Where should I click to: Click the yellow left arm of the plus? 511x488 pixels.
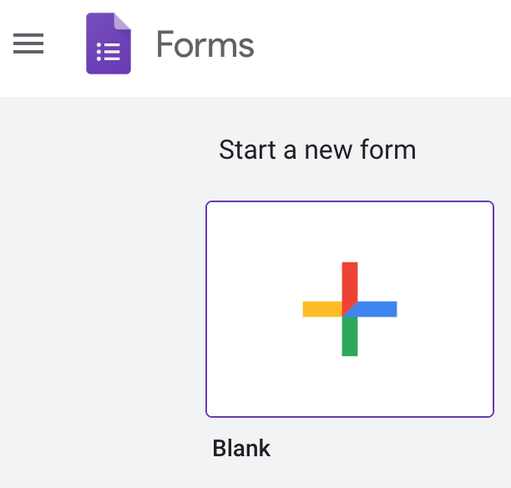(321, 309)
